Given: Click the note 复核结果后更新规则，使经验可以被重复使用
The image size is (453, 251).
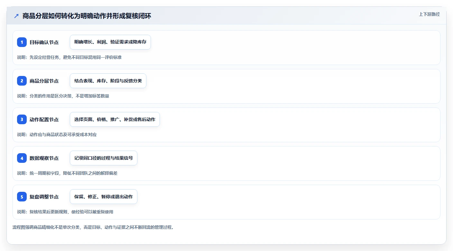Looking at the screenshot, I should 71,212.
